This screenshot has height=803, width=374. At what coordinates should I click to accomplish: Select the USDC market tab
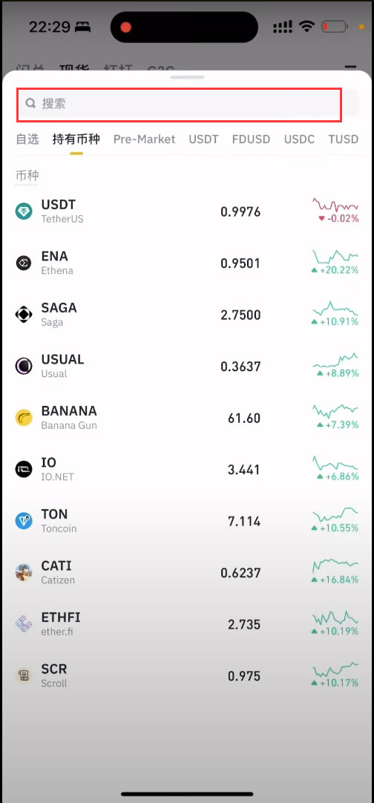point(299,139)
